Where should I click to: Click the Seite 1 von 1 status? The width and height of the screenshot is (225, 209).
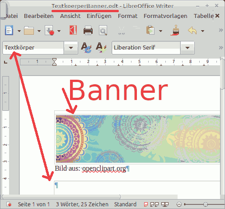[34, 204]
